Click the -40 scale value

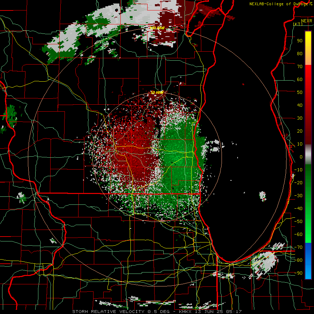298,209
